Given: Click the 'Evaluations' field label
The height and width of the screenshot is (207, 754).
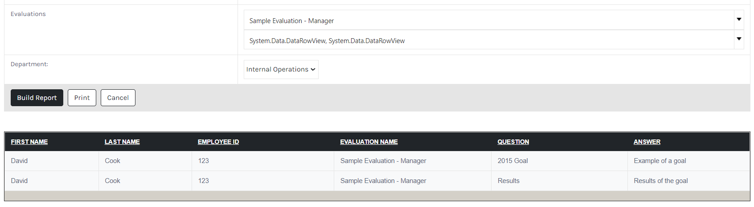Looking at the screenshot, I should [28, 14].
